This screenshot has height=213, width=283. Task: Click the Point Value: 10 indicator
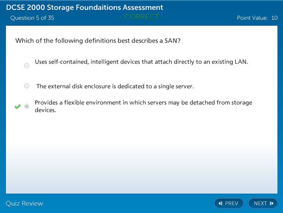tap(257, 18)
